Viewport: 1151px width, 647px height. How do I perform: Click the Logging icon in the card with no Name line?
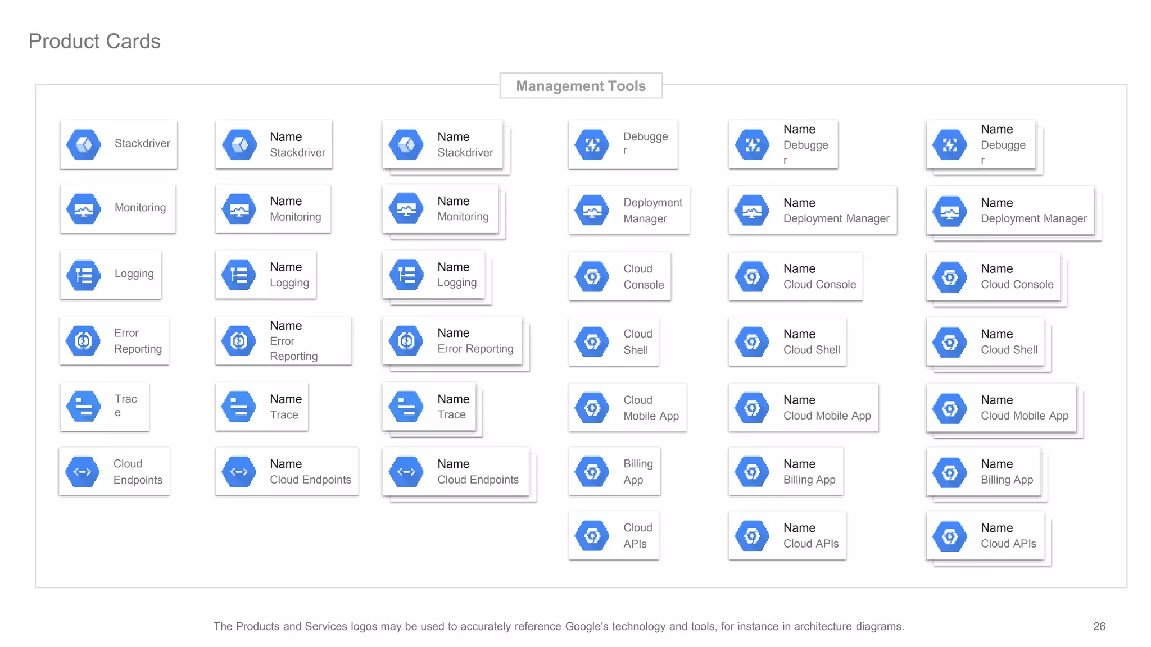point(84,275)
